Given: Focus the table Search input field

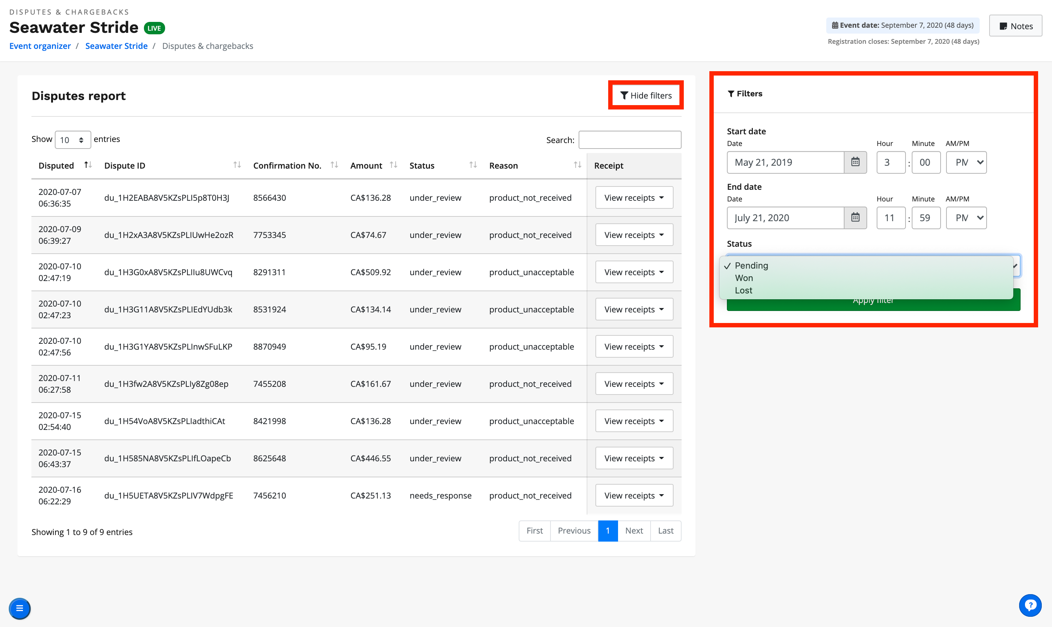Looking at the screenshot, I should tap(629, 140).
